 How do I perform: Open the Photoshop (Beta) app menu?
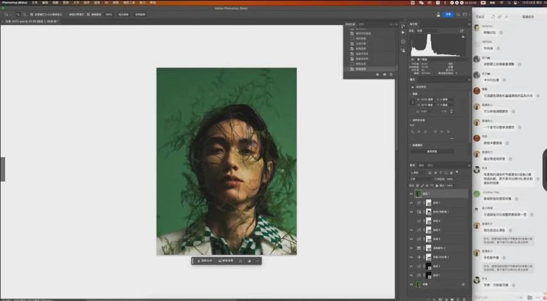click(x=14, y=3)
